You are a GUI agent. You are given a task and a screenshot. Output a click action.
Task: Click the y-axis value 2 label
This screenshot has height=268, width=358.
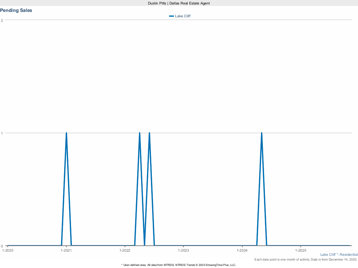coord(2,20)
